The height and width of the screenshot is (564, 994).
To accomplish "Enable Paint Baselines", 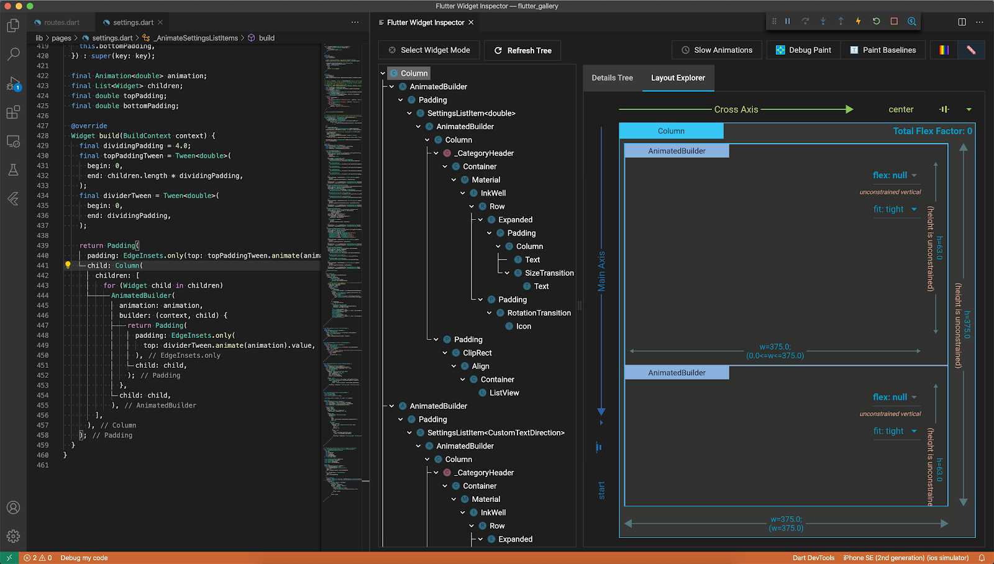I will tap(883, 50).
